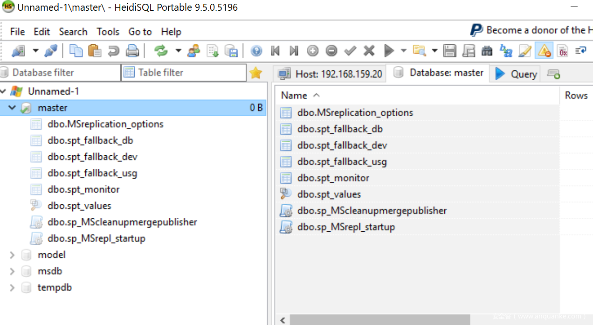Screen dimensions: 593x325
Task: Click the Copy toolbar icon
Action: (x=76, y=50)
